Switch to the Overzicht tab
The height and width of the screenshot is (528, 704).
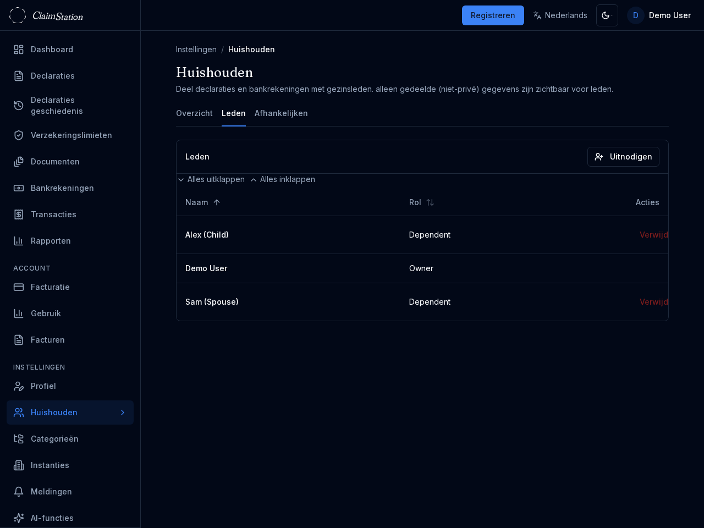[194, 113]
